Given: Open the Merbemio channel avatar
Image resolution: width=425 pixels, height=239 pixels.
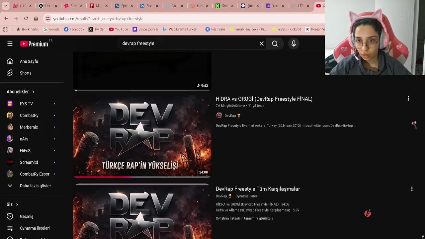Looking at the screenshot, I should tap(10, 127).
